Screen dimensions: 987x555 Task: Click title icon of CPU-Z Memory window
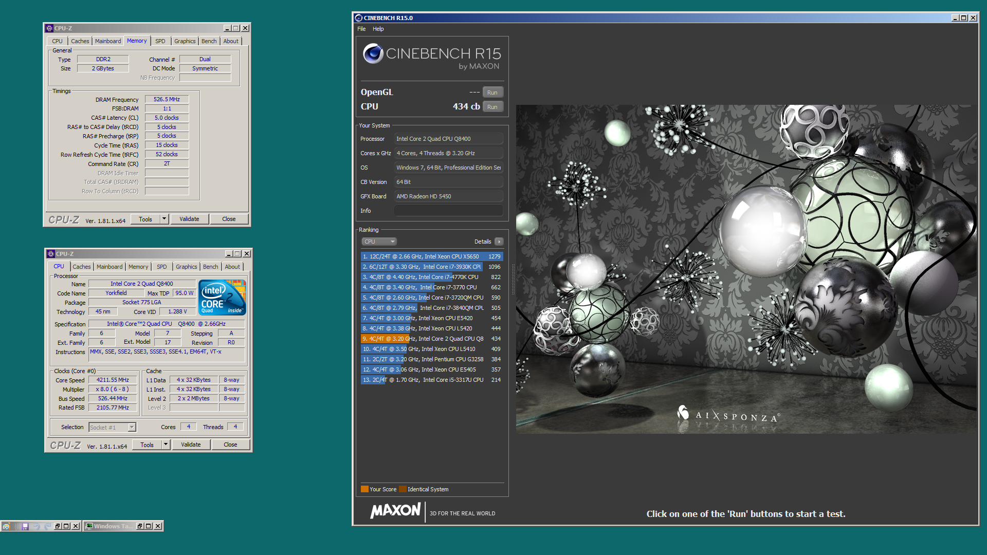(49, 28)
